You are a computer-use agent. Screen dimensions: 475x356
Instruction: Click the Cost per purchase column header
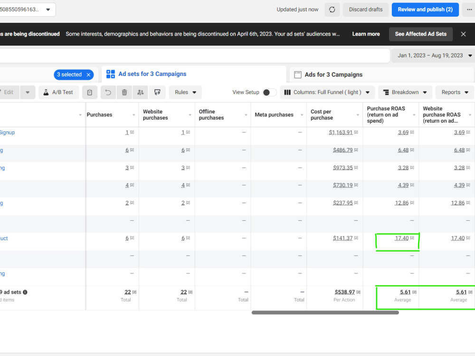[x=322, y=115]
